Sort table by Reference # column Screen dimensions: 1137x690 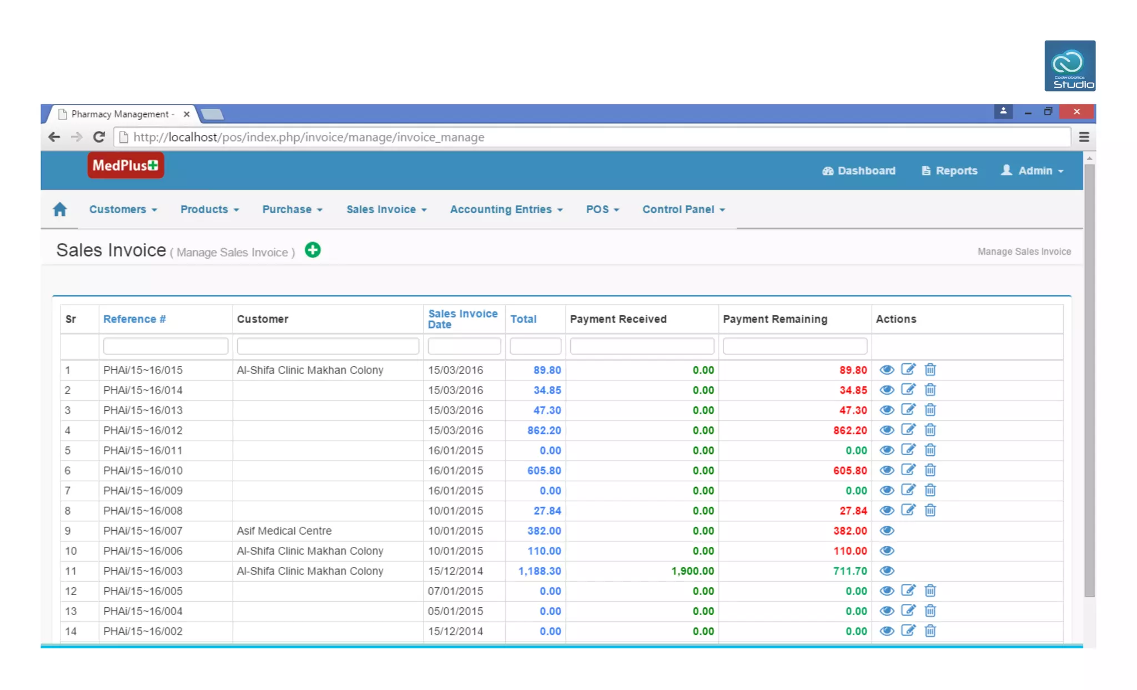click(x=134, y=319)
